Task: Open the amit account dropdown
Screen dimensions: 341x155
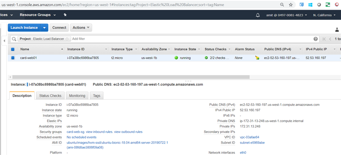Action: 286,15
